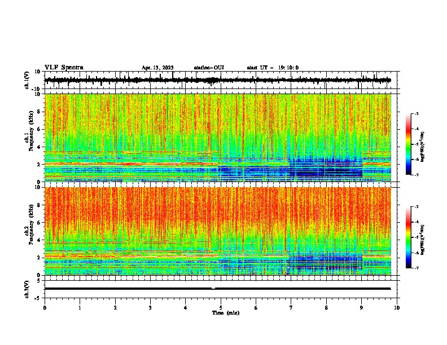The width and height of the screenshot is (447, 345).
Task: Click the "6" kHz tick on ch.1 axis
Action: (x=40, y=129)
